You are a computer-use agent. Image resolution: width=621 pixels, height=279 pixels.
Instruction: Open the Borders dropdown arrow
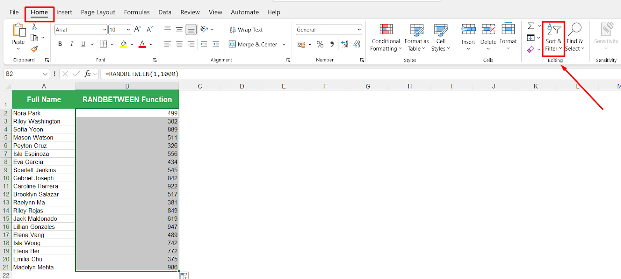pos(112,44)
